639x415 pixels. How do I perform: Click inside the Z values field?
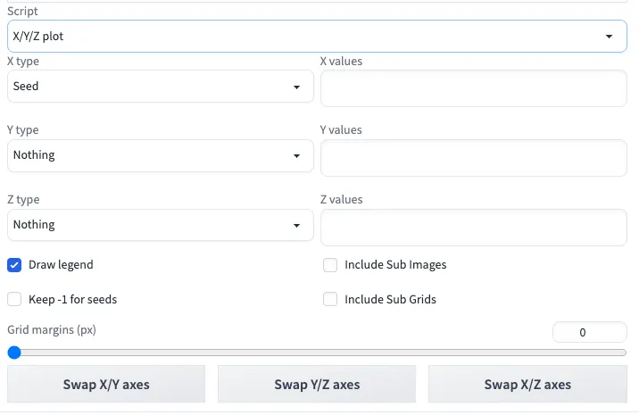473,227
